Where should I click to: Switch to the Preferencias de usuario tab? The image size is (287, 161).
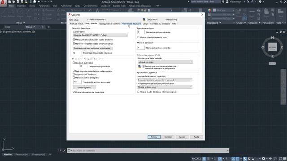pyautogui.click(x=131, y=24)
